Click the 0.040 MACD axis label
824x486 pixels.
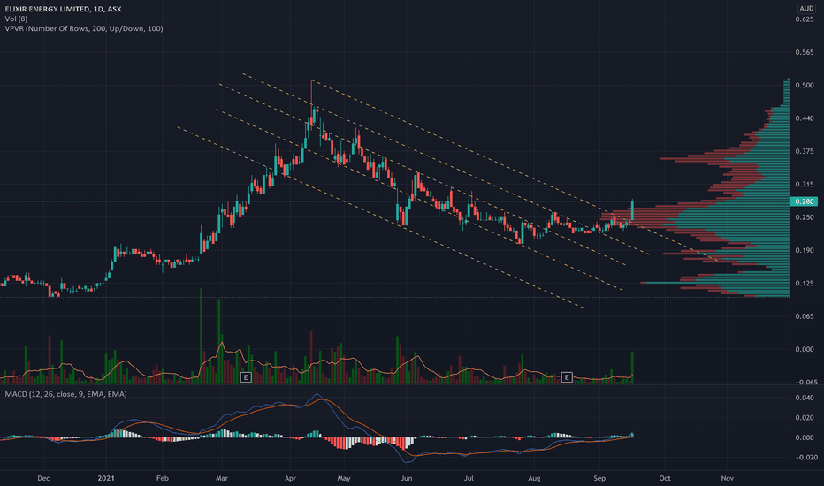805,398
